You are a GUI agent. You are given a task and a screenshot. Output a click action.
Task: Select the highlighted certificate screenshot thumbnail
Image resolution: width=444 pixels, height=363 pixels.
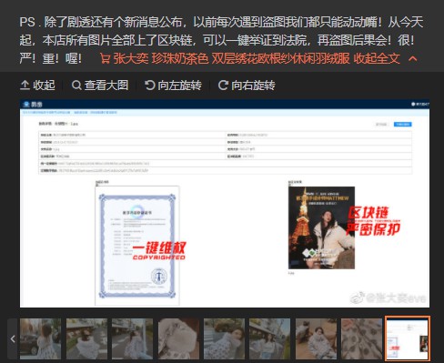pyautogui.click(x=408, y=338)
